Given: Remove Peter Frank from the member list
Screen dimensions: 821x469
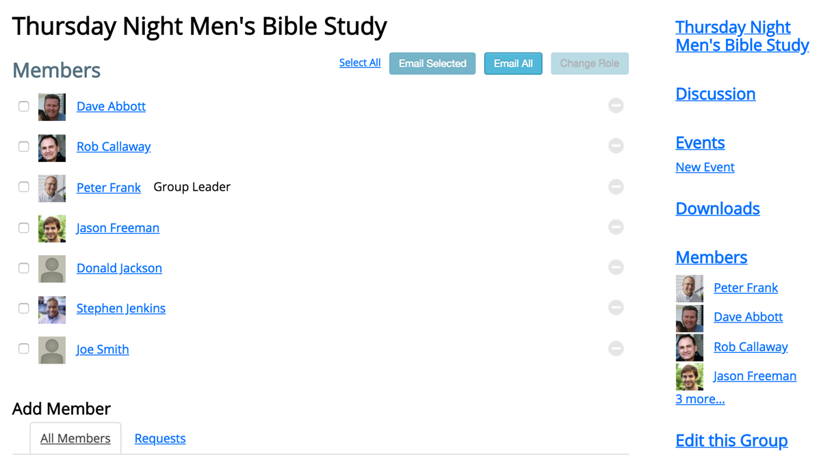Looking at the screenshot, I should point(616,186).
